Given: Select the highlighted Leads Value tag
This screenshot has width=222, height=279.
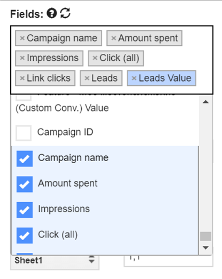Looking at the screenshot, I should tap(162, 78).
